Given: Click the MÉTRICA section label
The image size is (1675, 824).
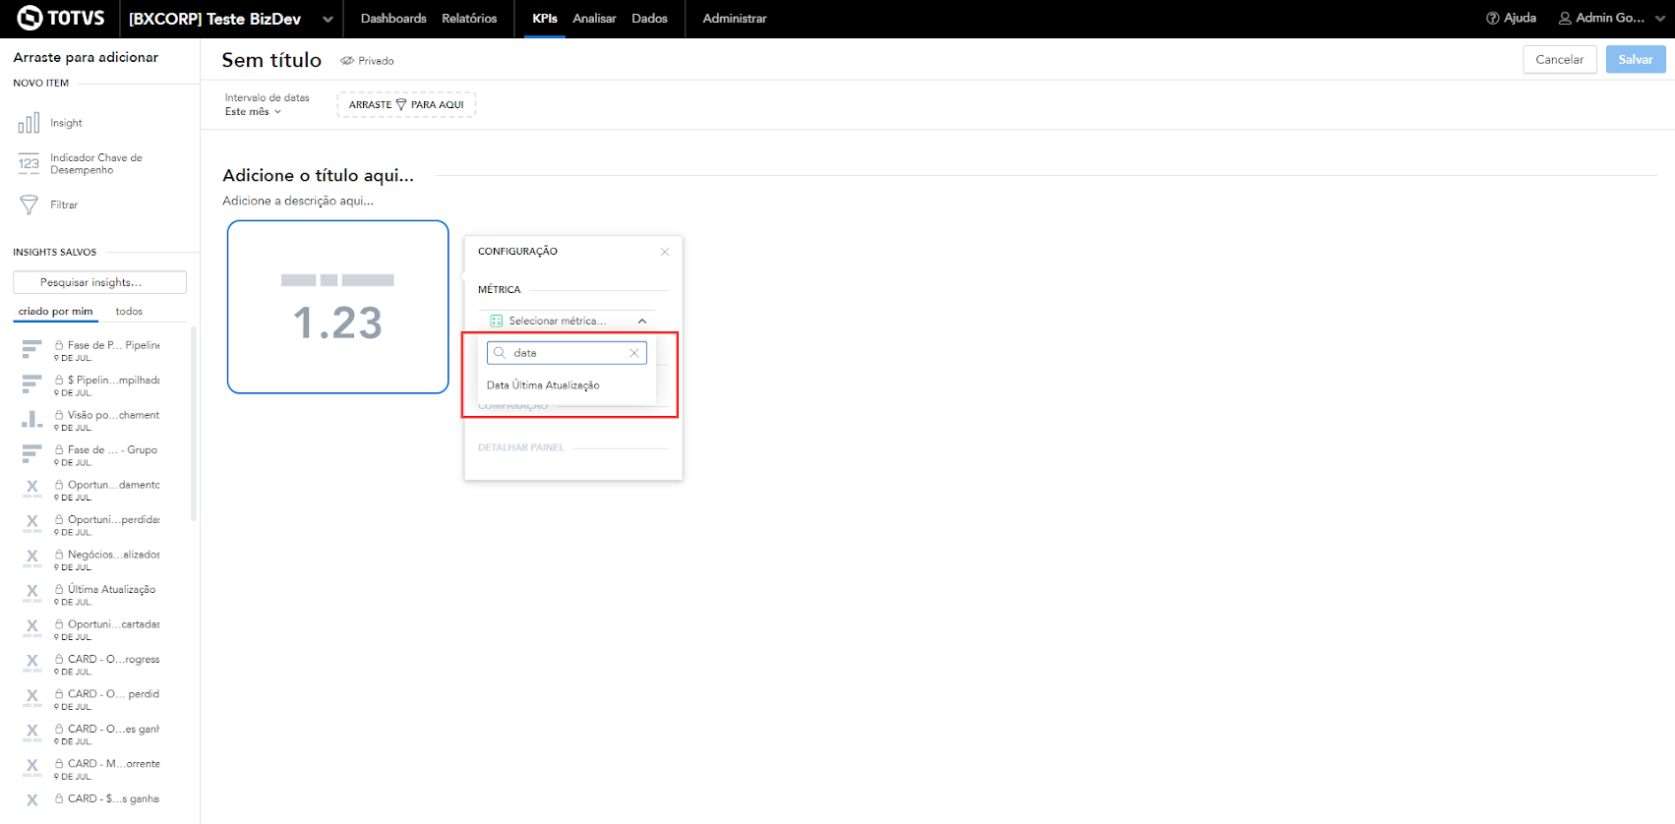Looking at the screenshot, I should [x=500, y=290].
